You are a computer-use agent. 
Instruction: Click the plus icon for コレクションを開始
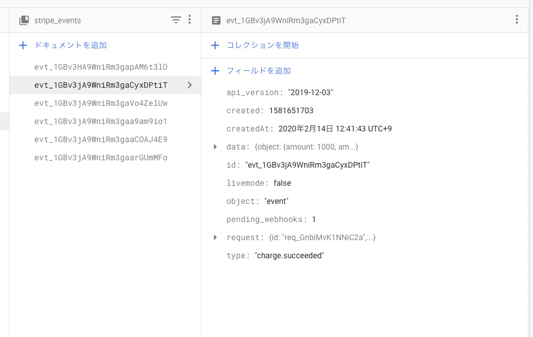(215, 45)
